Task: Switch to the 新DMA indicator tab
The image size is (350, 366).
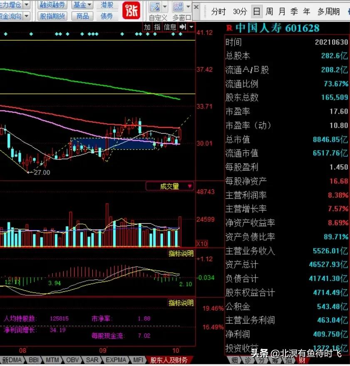Action: pos(12,360)
